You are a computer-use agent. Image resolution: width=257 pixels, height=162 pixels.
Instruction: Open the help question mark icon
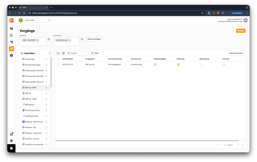[11, 148]
